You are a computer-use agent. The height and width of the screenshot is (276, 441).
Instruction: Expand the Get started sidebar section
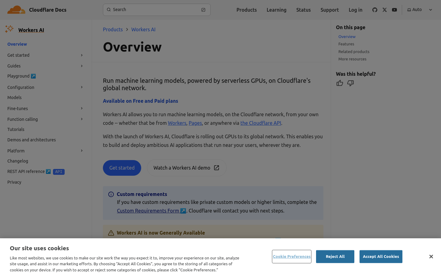point(82,55)
